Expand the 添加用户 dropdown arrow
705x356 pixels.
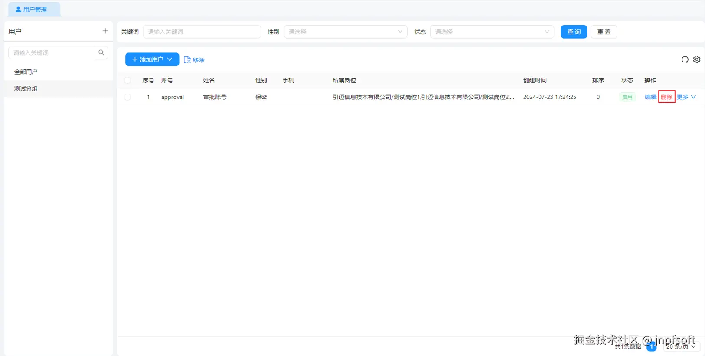click(170, 59)
